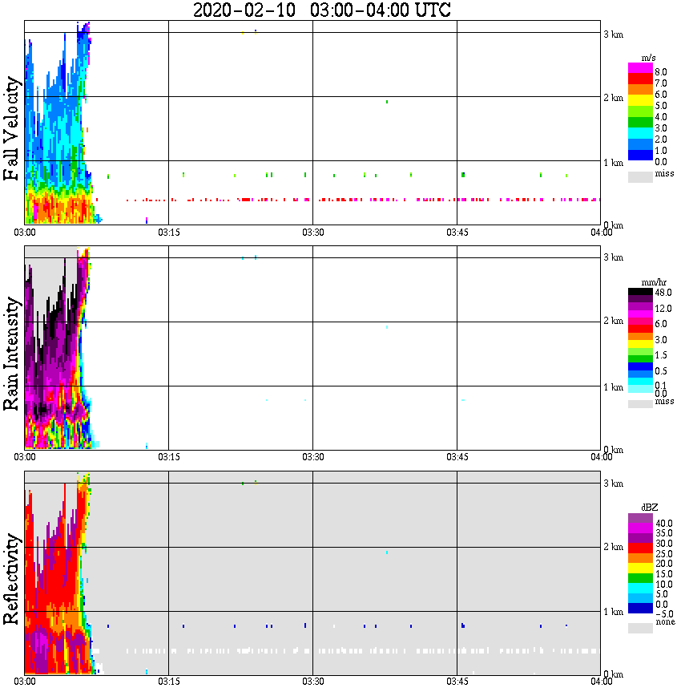The image size is (681, 696).
Task: Select the dark blue swatch in the m/s legend
Action: click(640, 156)
